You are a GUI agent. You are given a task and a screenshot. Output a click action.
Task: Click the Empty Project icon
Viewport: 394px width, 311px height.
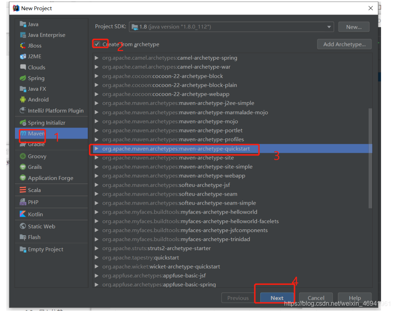(23, 249)
